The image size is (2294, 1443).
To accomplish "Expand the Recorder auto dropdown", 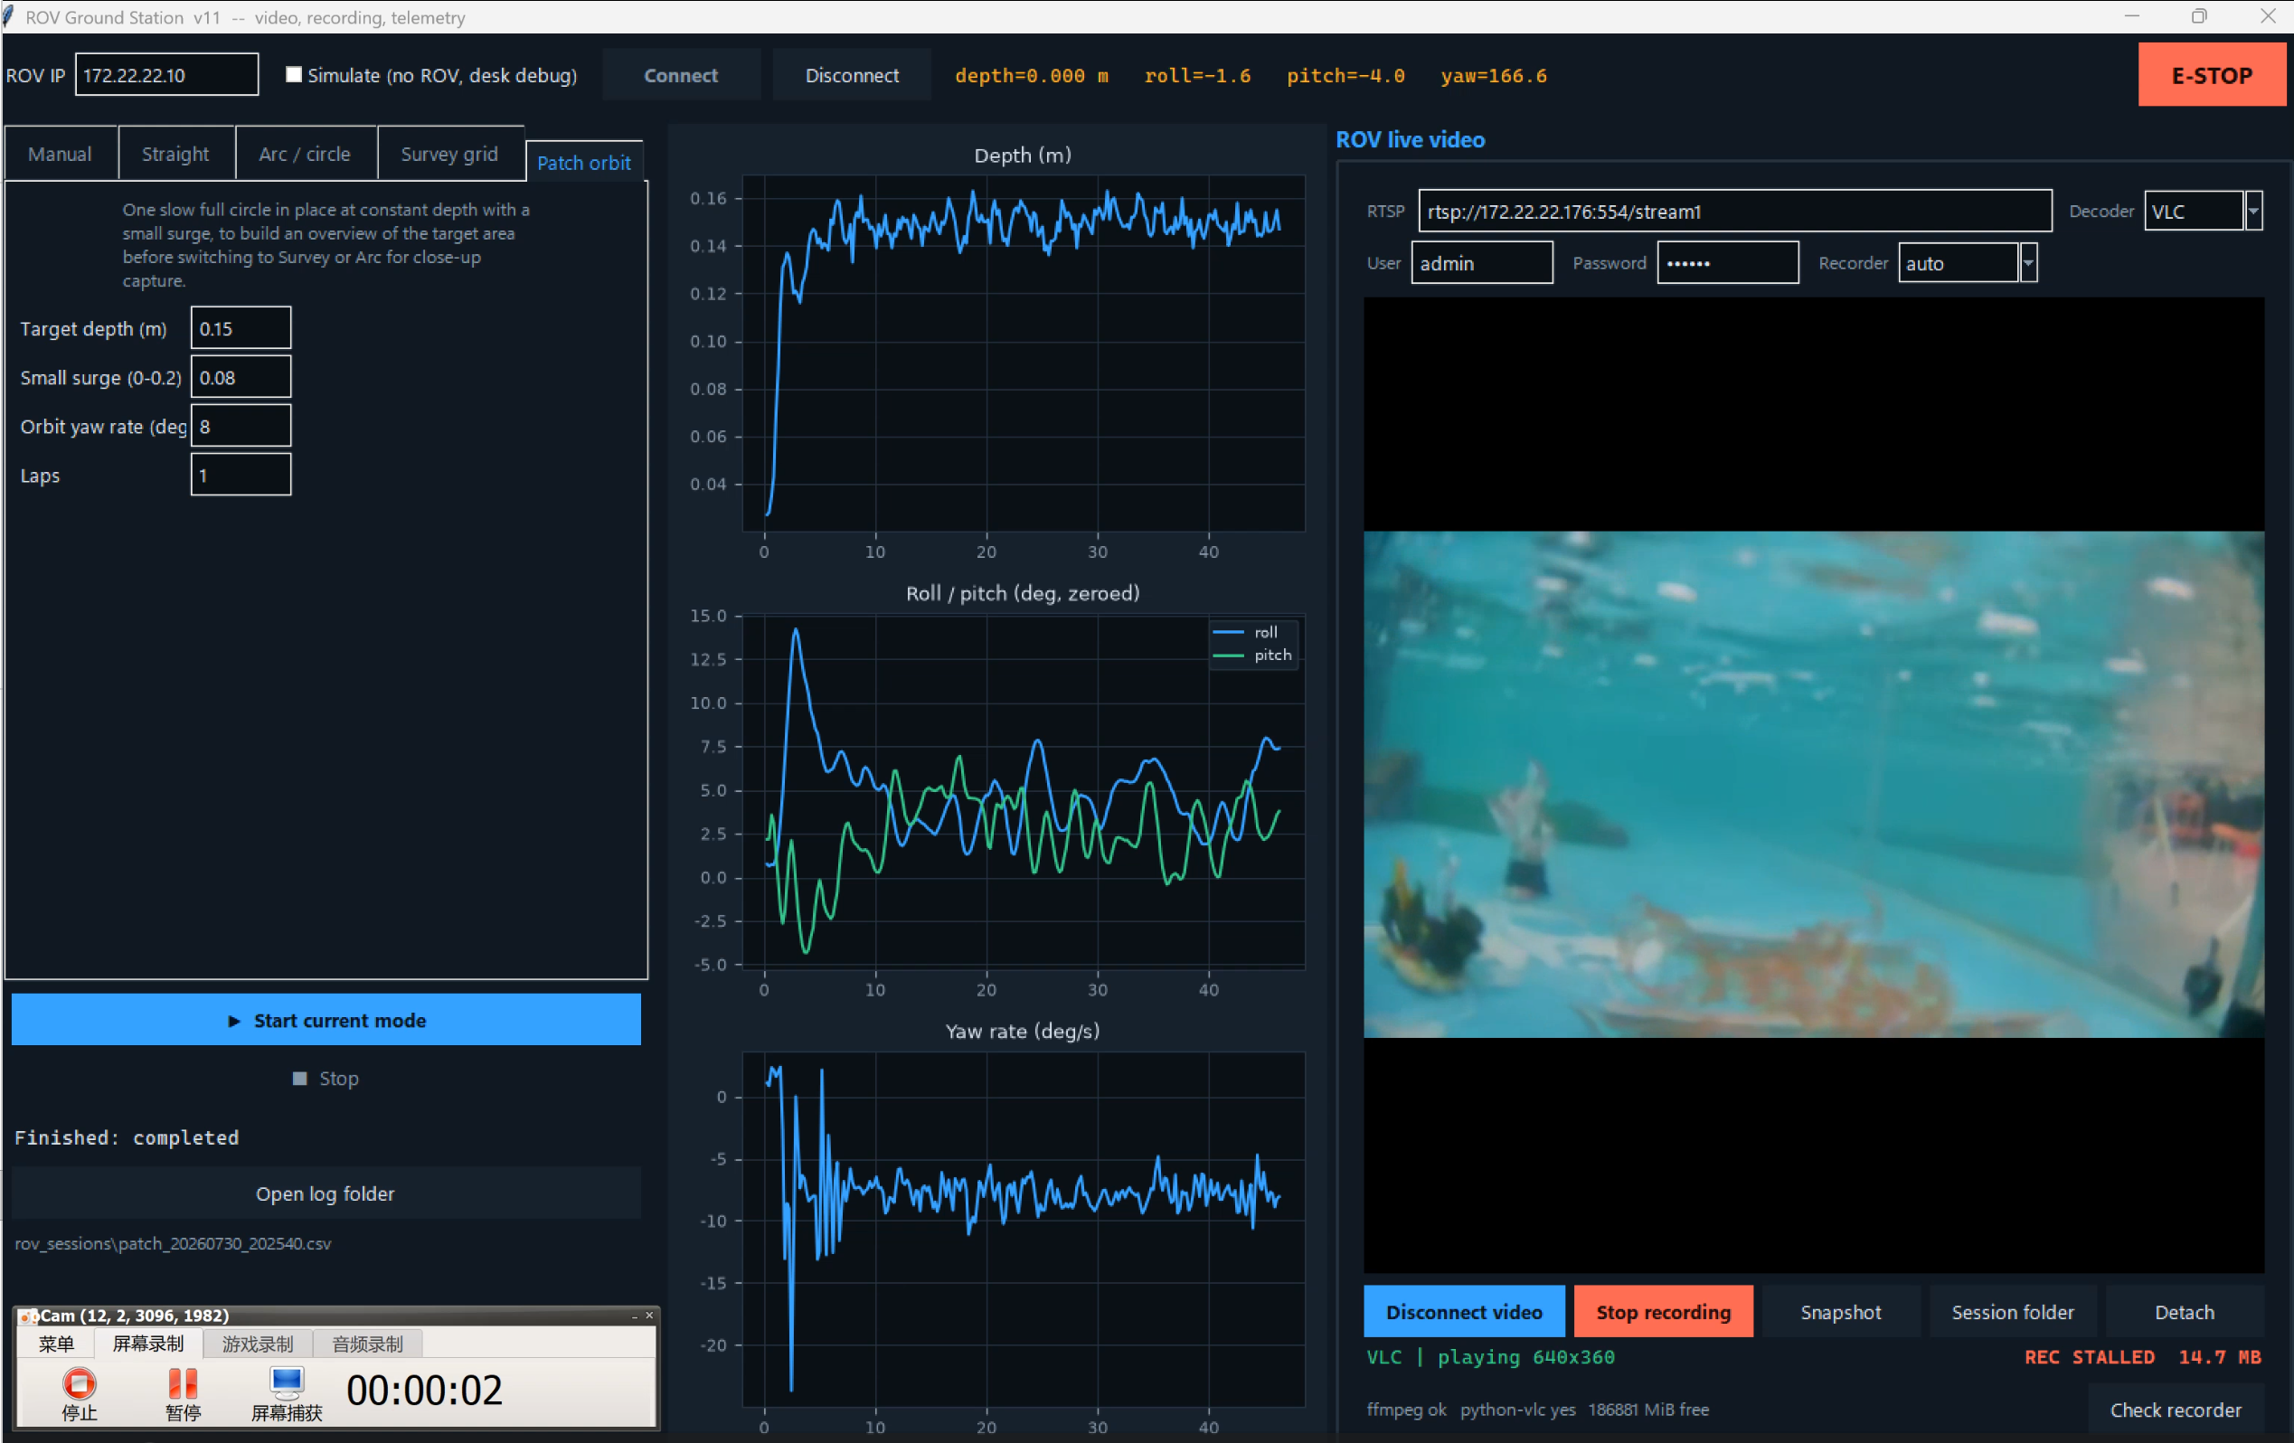I will click(2028, 263).
